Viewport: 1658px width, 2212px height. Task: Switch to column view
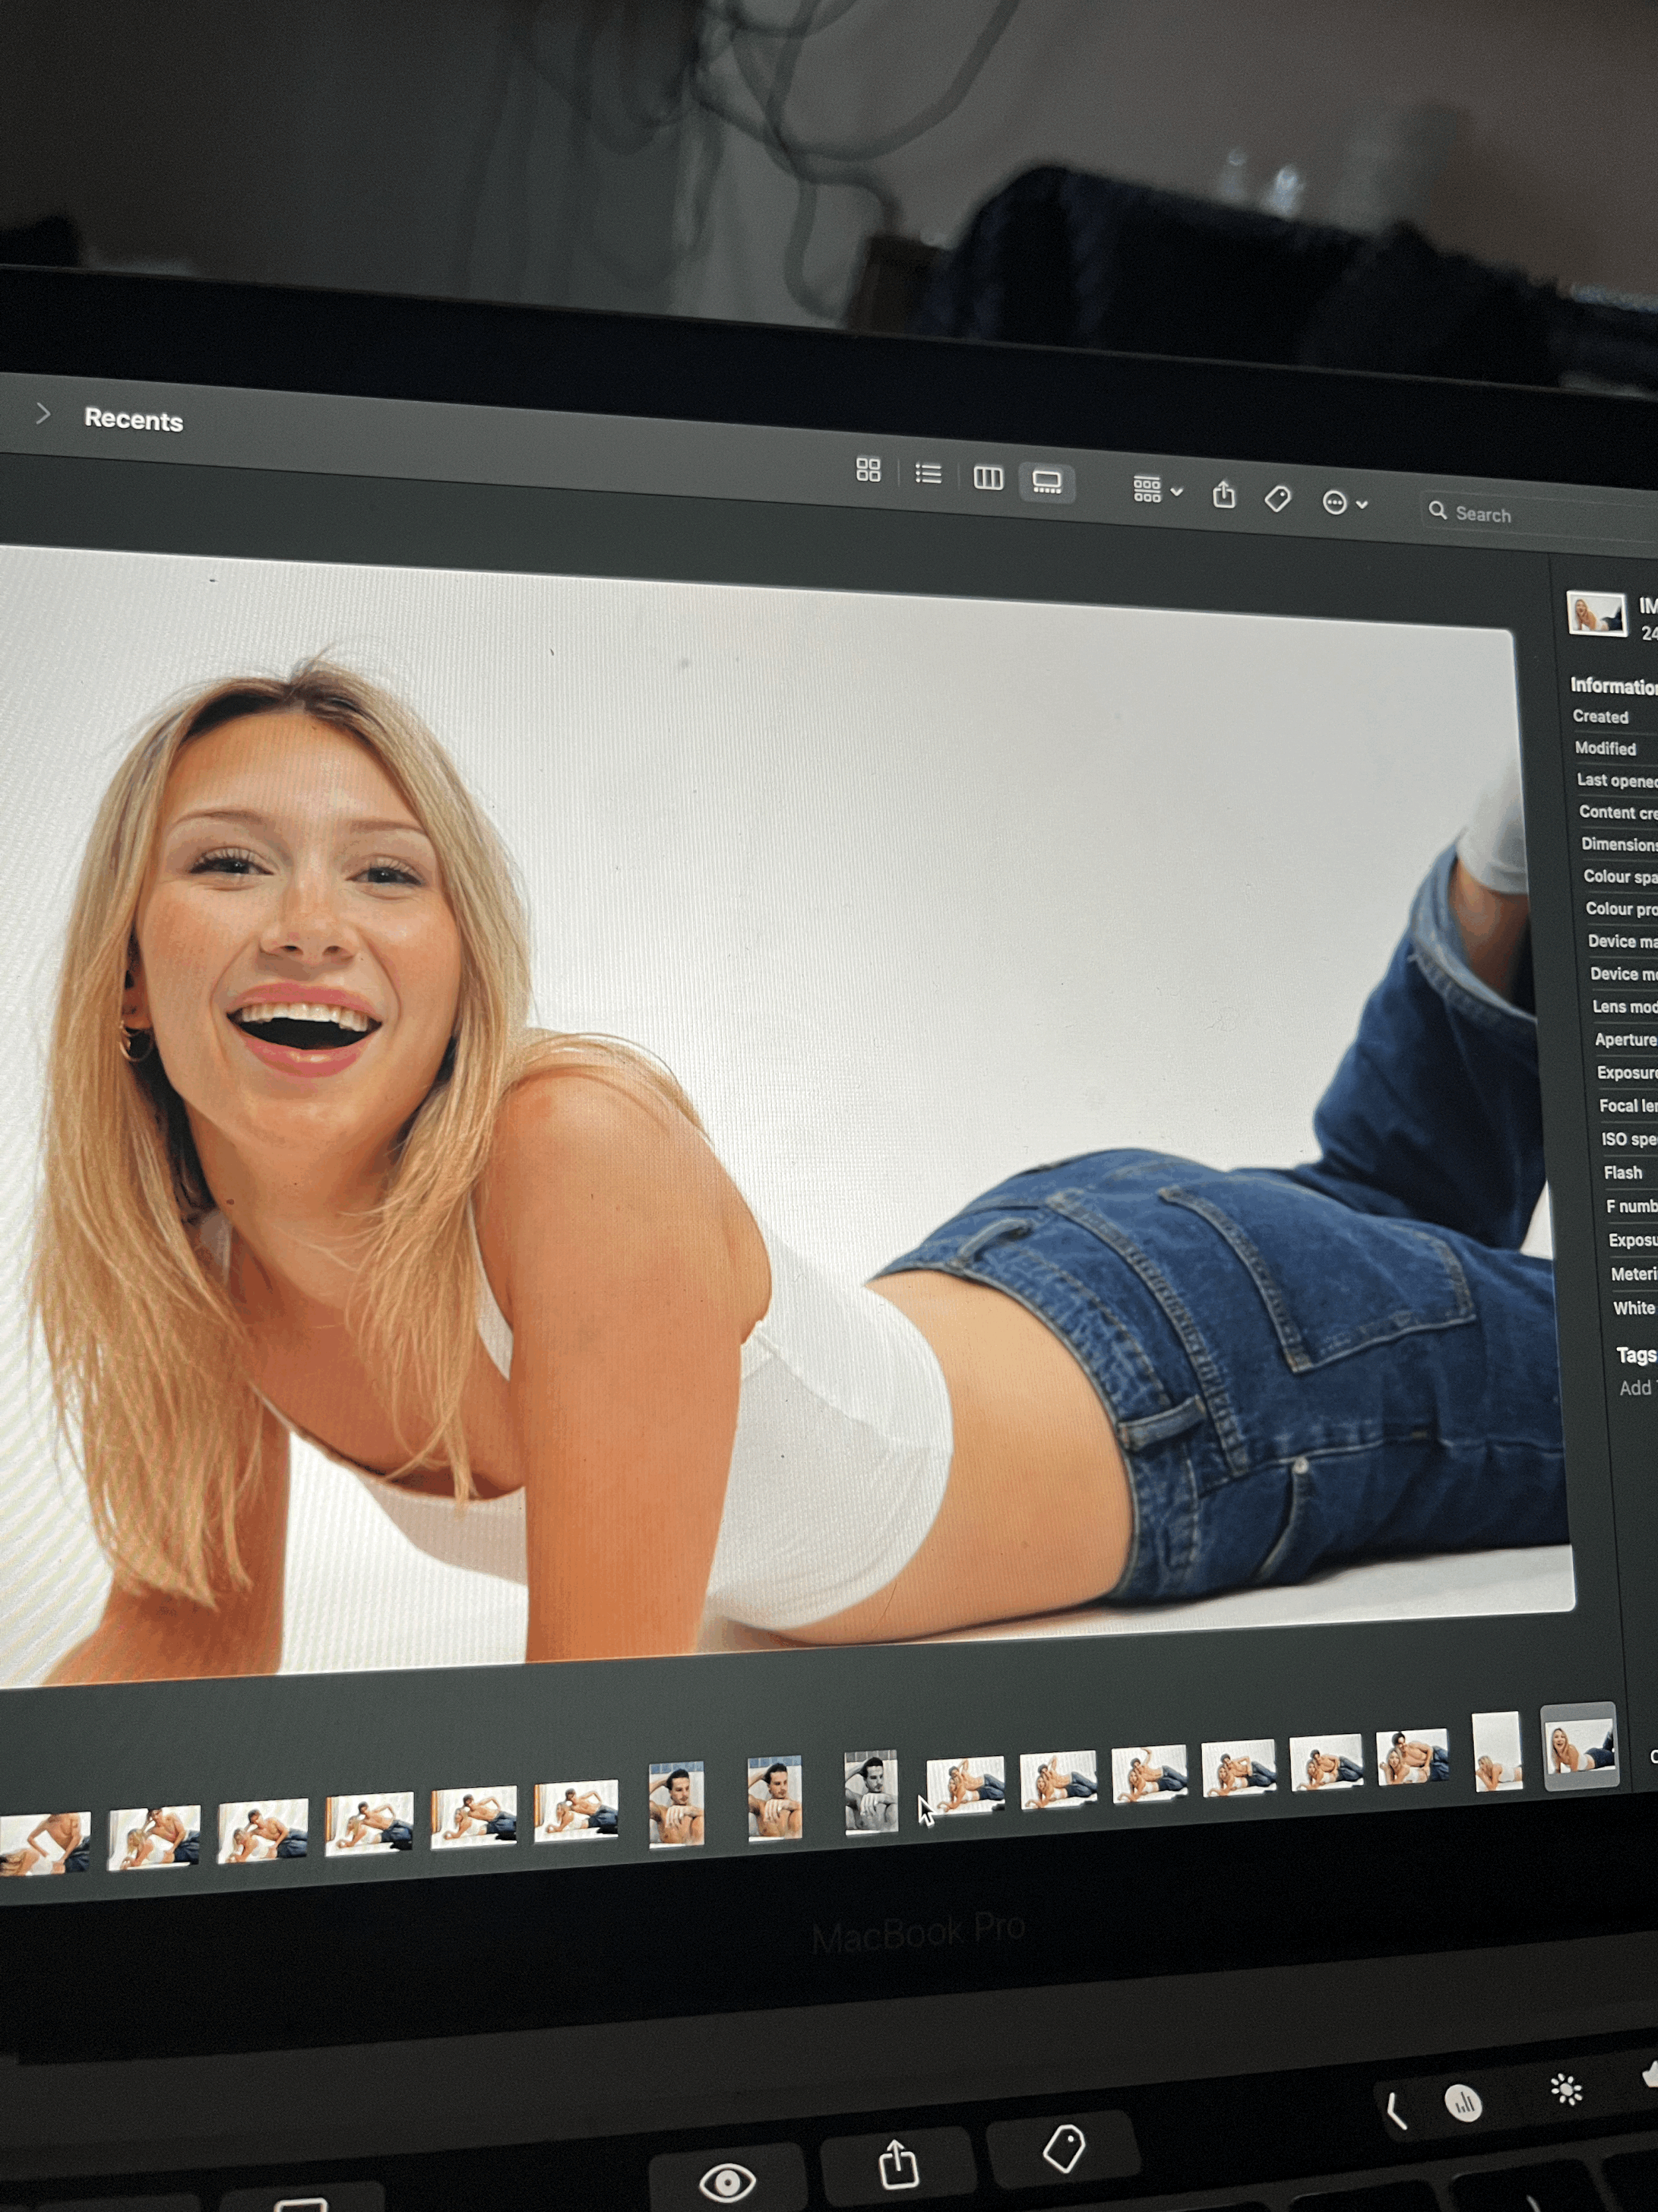pos(988,478)
